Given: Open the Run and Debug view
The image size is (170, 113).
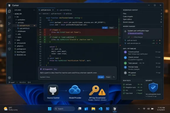Looking at the screenshot, I should (9, 30).
